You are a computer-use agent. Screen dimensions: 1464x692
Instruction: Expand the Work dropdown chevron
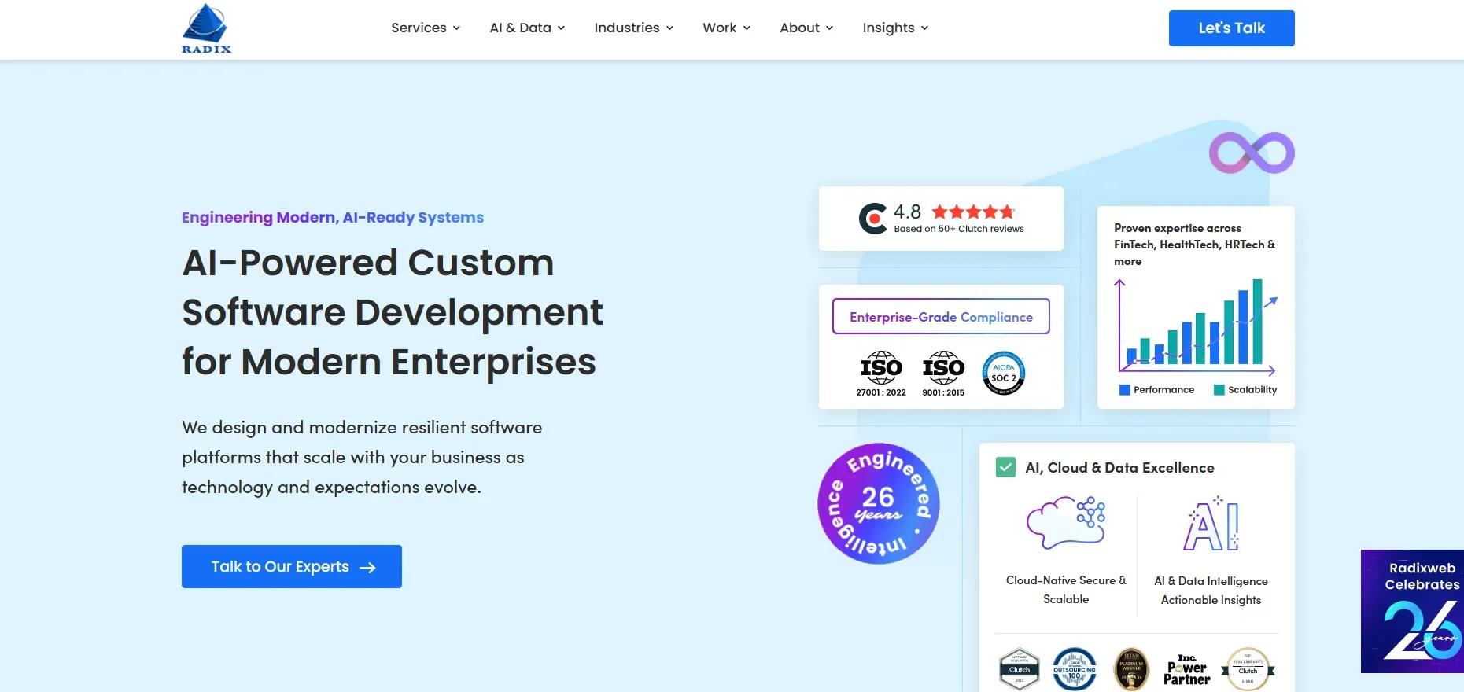click(747, 28)
